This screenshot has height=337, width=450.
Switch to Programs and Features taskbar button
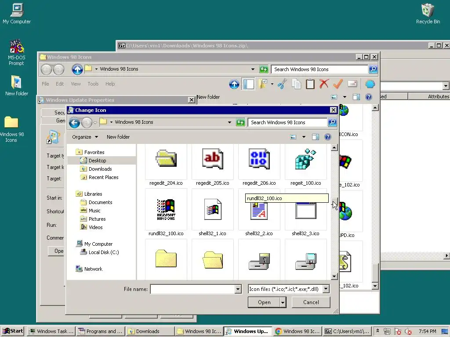pyautogui.click(x=101, y=331)
